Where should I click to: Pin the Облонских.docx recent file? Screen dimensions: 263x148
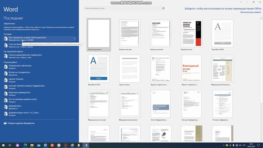75,39
